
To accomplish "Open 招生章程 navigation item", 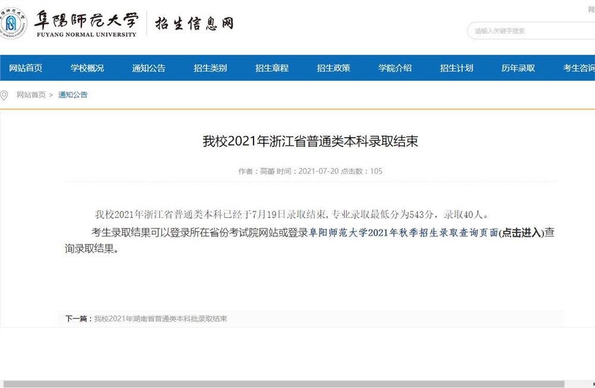I will [272, 68].
